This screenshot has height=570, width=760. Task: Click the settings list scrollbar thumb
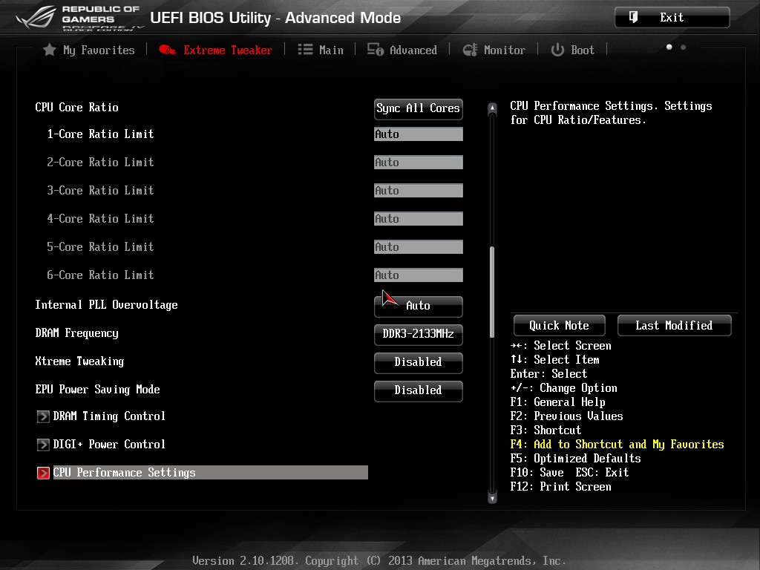pyautogui.click(x=493, y=292)
